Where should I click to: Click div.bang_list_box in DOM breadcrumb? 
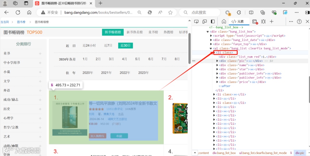pyautogui.click(x=224, y=153)
